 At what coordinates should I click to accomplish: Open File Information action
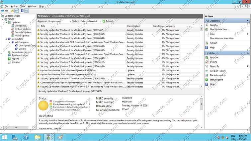click(x=217, y=75)
